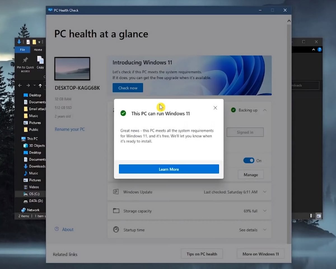
Task: Collapse the Backing up section chevron
Action: [265, 110]
